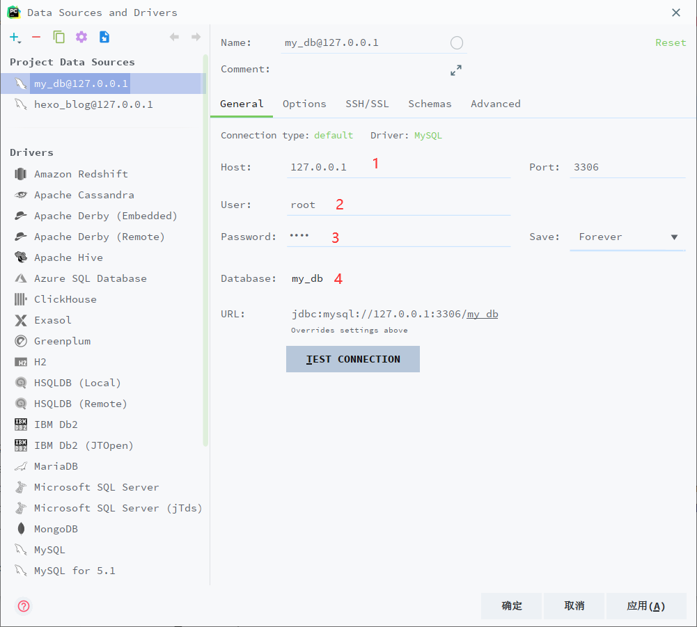Click the Microsoft SQL Server (jTds) icon
Viewport: 697px width, 627px height.
(x=20, y=508)
